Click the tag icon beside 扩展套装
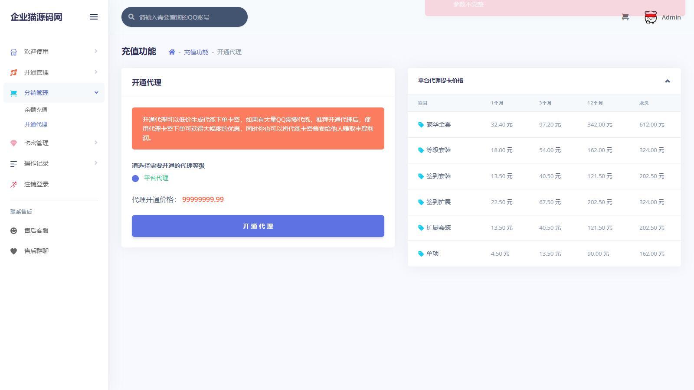 (421, 228)
